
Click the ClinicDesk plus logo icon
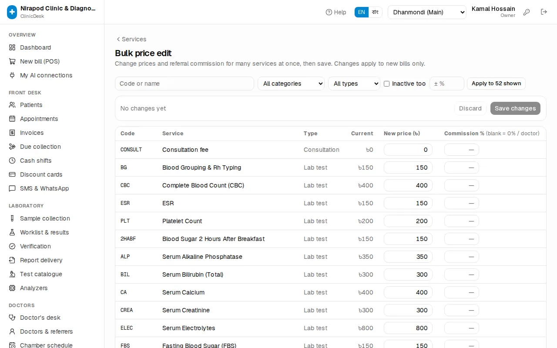(x=12, y=12)
